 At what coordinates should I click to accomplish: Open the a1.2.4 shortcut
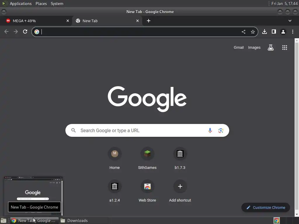coord(114,191)
